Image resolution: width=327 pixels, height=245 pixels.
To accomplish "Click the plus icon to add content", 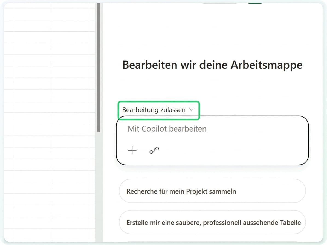I will coord(132,150).
